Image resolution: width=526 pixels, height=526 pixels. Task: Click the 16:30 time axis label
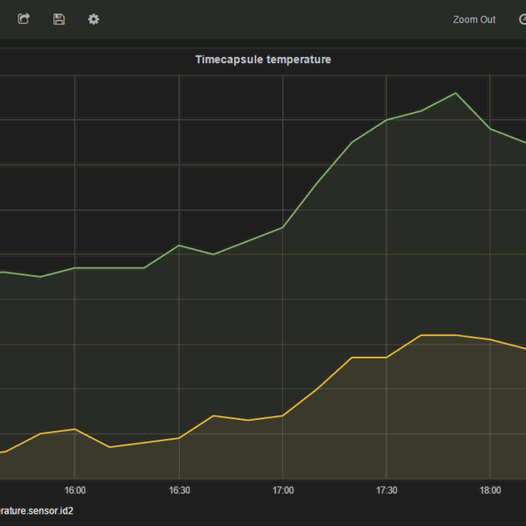tap(179, 490)
